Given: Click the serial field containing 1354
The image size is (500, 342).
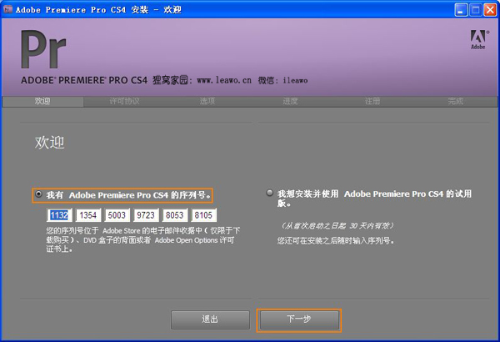Looking at the screenshot, I should point(88,215).
